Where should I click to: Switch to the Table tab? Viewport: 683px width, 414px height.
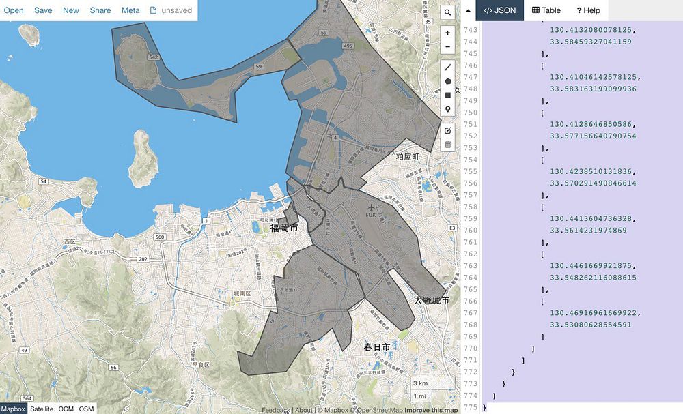coord(546,10)
